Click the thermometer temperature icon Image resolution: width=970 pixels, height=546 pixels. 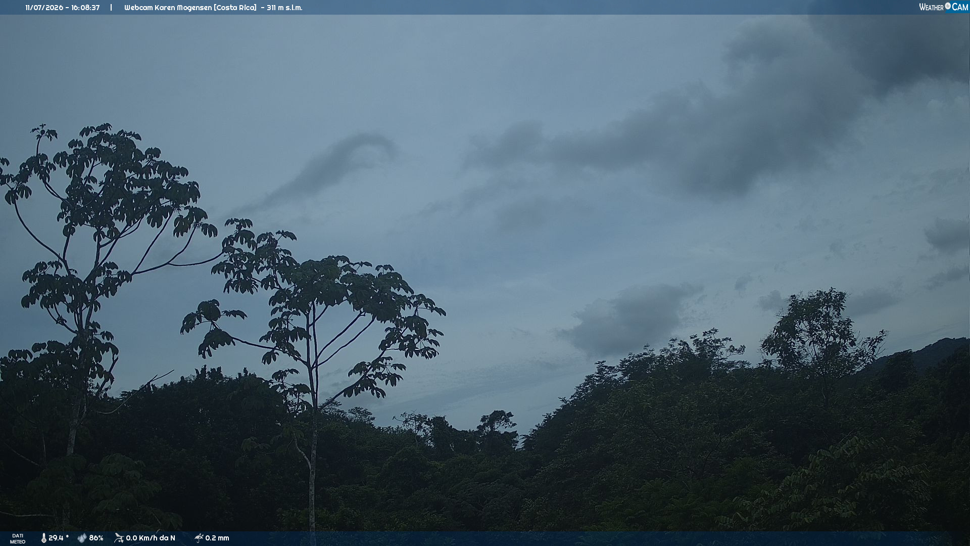[43, 538]
